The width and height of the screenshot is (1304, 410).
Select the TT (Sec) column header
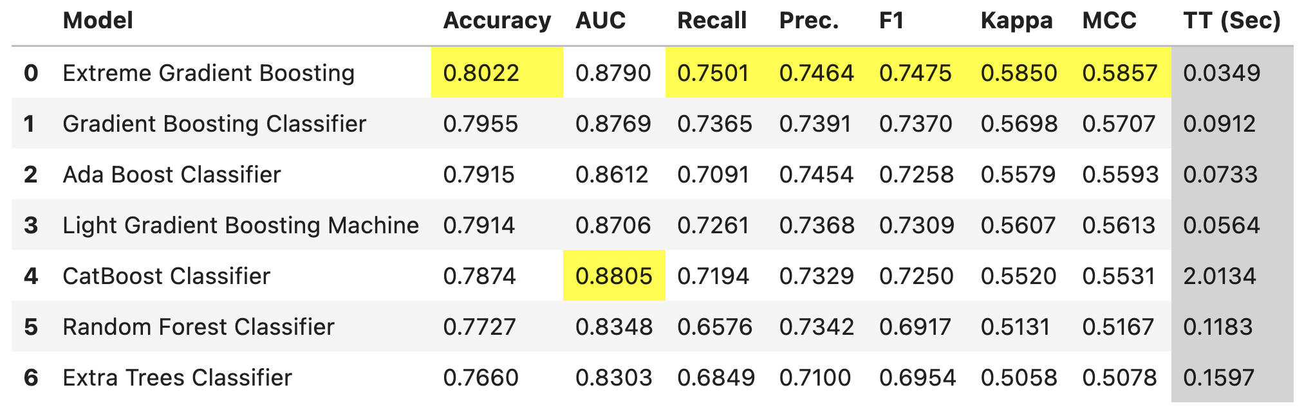tap(1232, 21)
